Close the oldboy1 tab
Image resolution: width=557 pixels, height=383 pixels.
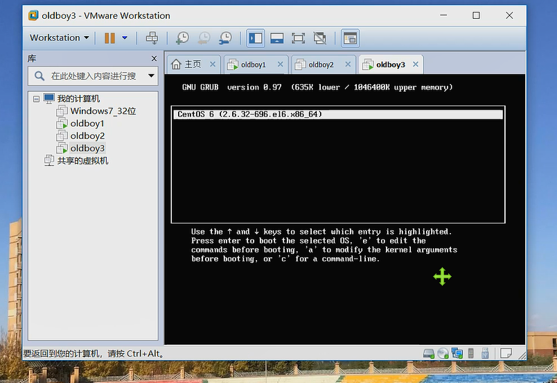point(281,65)
